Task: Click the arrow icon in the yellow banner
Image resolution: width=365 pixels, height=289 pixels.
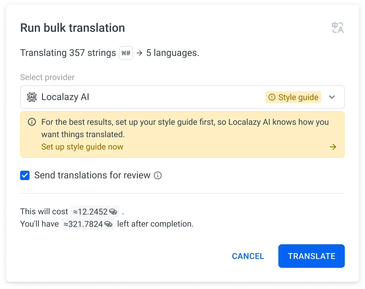Action: click(333, 147)
